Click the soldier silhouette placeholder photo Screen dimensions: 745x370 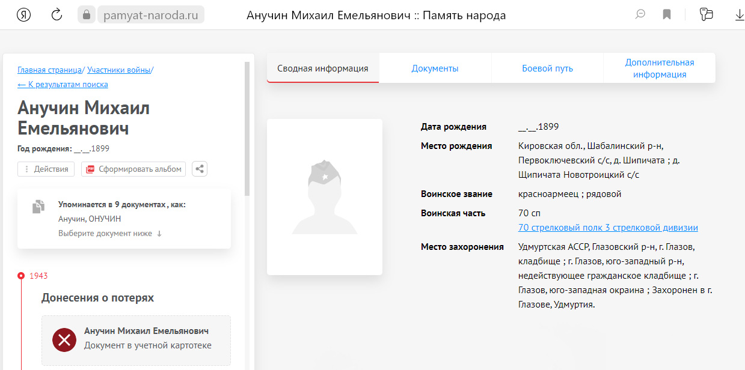325,197
